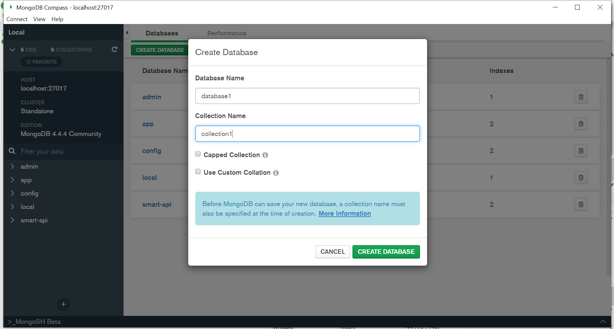This screenshot has height=329, width=614.
Task: Select the smart-api item in sidebar tree
Action: pyautogui.click(x=34, y=220)
